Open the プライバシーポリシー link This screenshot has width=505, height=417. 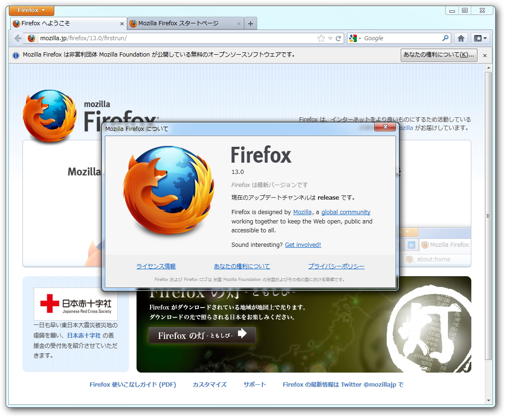[336, 266]
